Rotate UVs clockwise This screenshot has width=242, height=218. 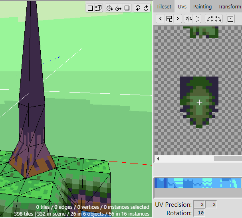pos(218,19)
